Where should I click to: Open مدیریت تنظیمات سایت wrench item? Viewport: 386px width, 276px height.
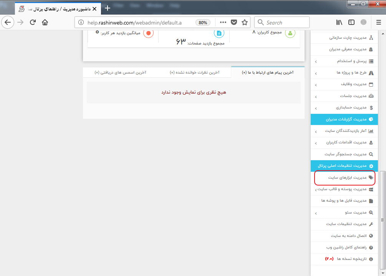pyautogui.click(x=344, y=224)
